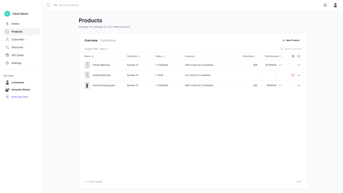
Task: Click the '1 of 1' page indicator
Action: click(x=299, y=182)
